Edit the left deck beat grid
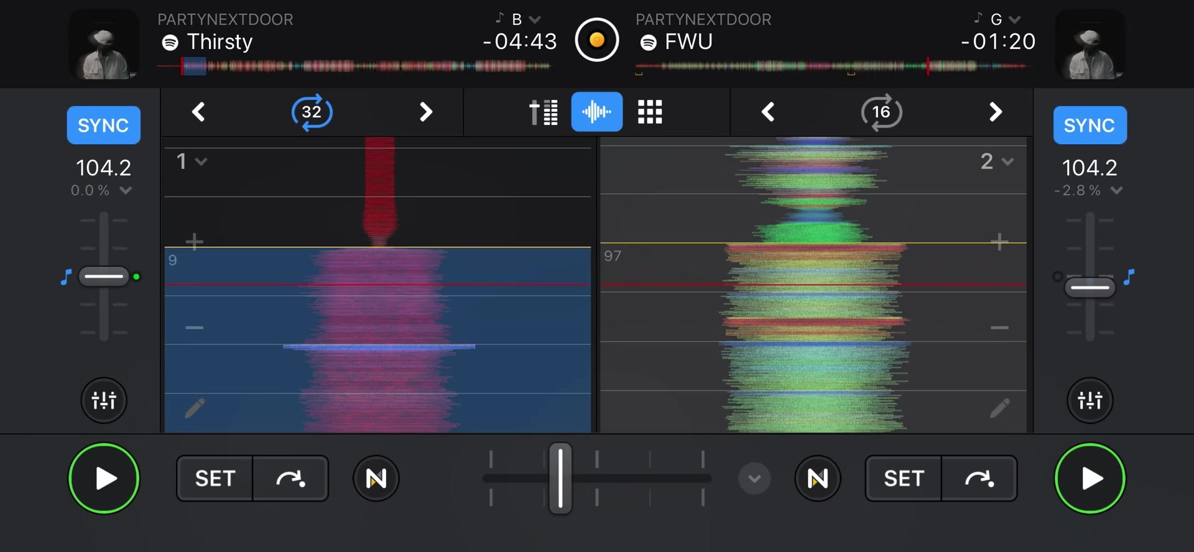Image resolution: width=1194 pixels, height=552 pixels. pyautogui.click(x=195, y=408)
